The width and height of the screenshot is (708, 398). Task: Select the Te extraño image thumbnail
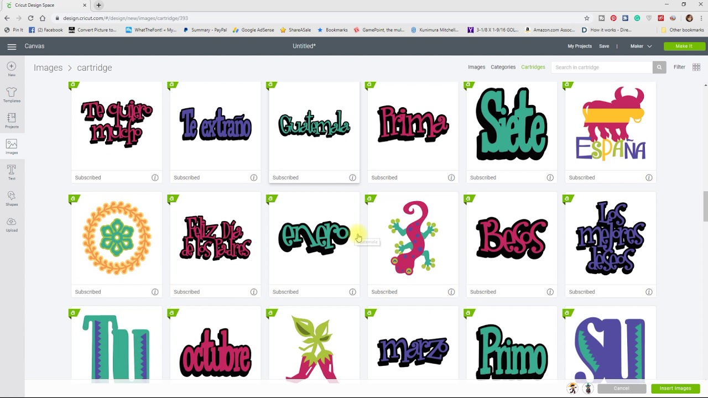pos(215,125)
